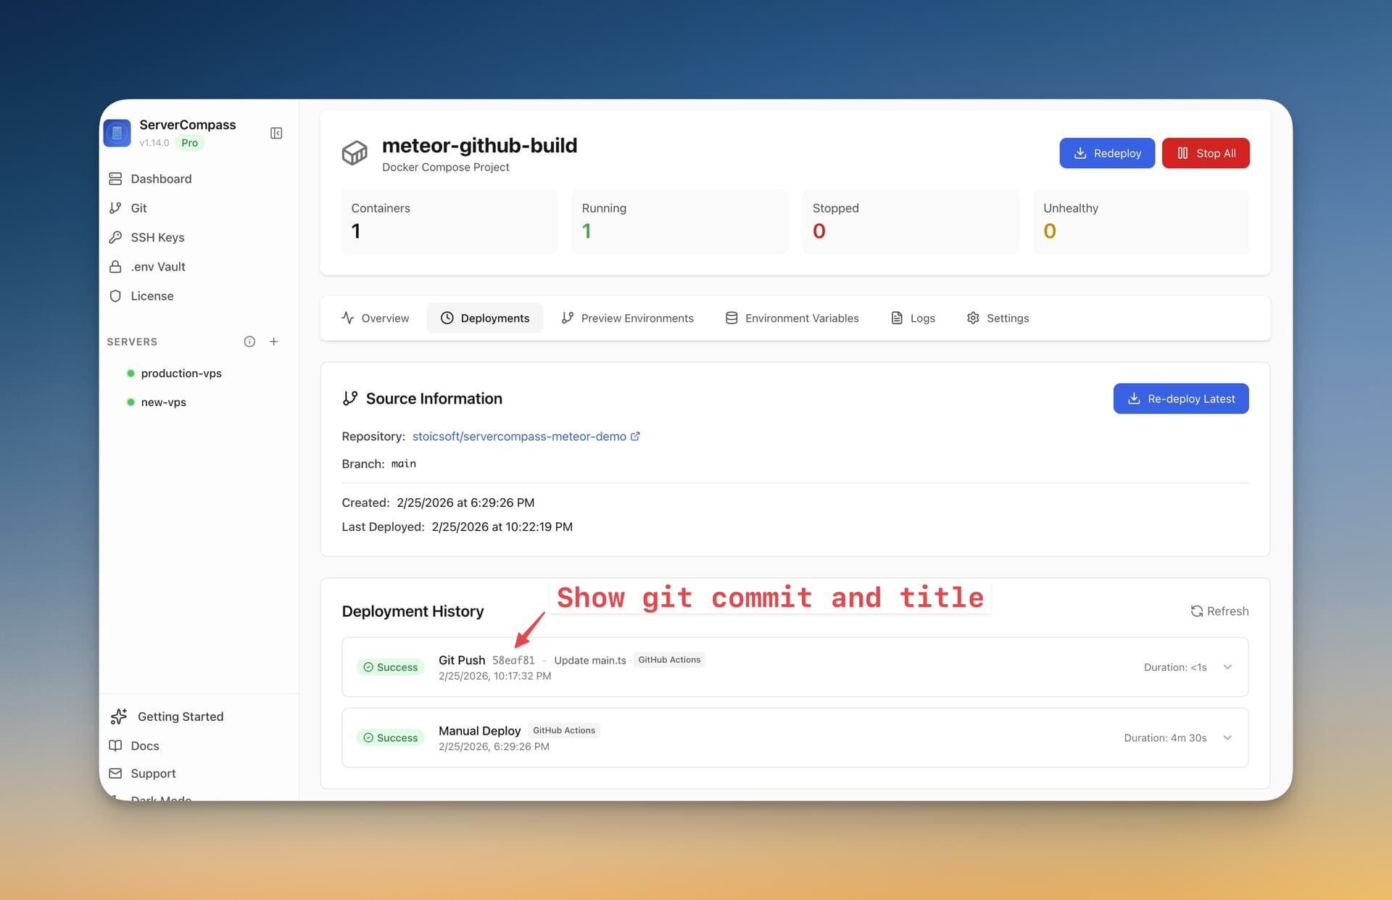The width and height of the screenshot is (1392, 900).
Task: Enable Dark Mode
Action: click(x=161, y=798)
